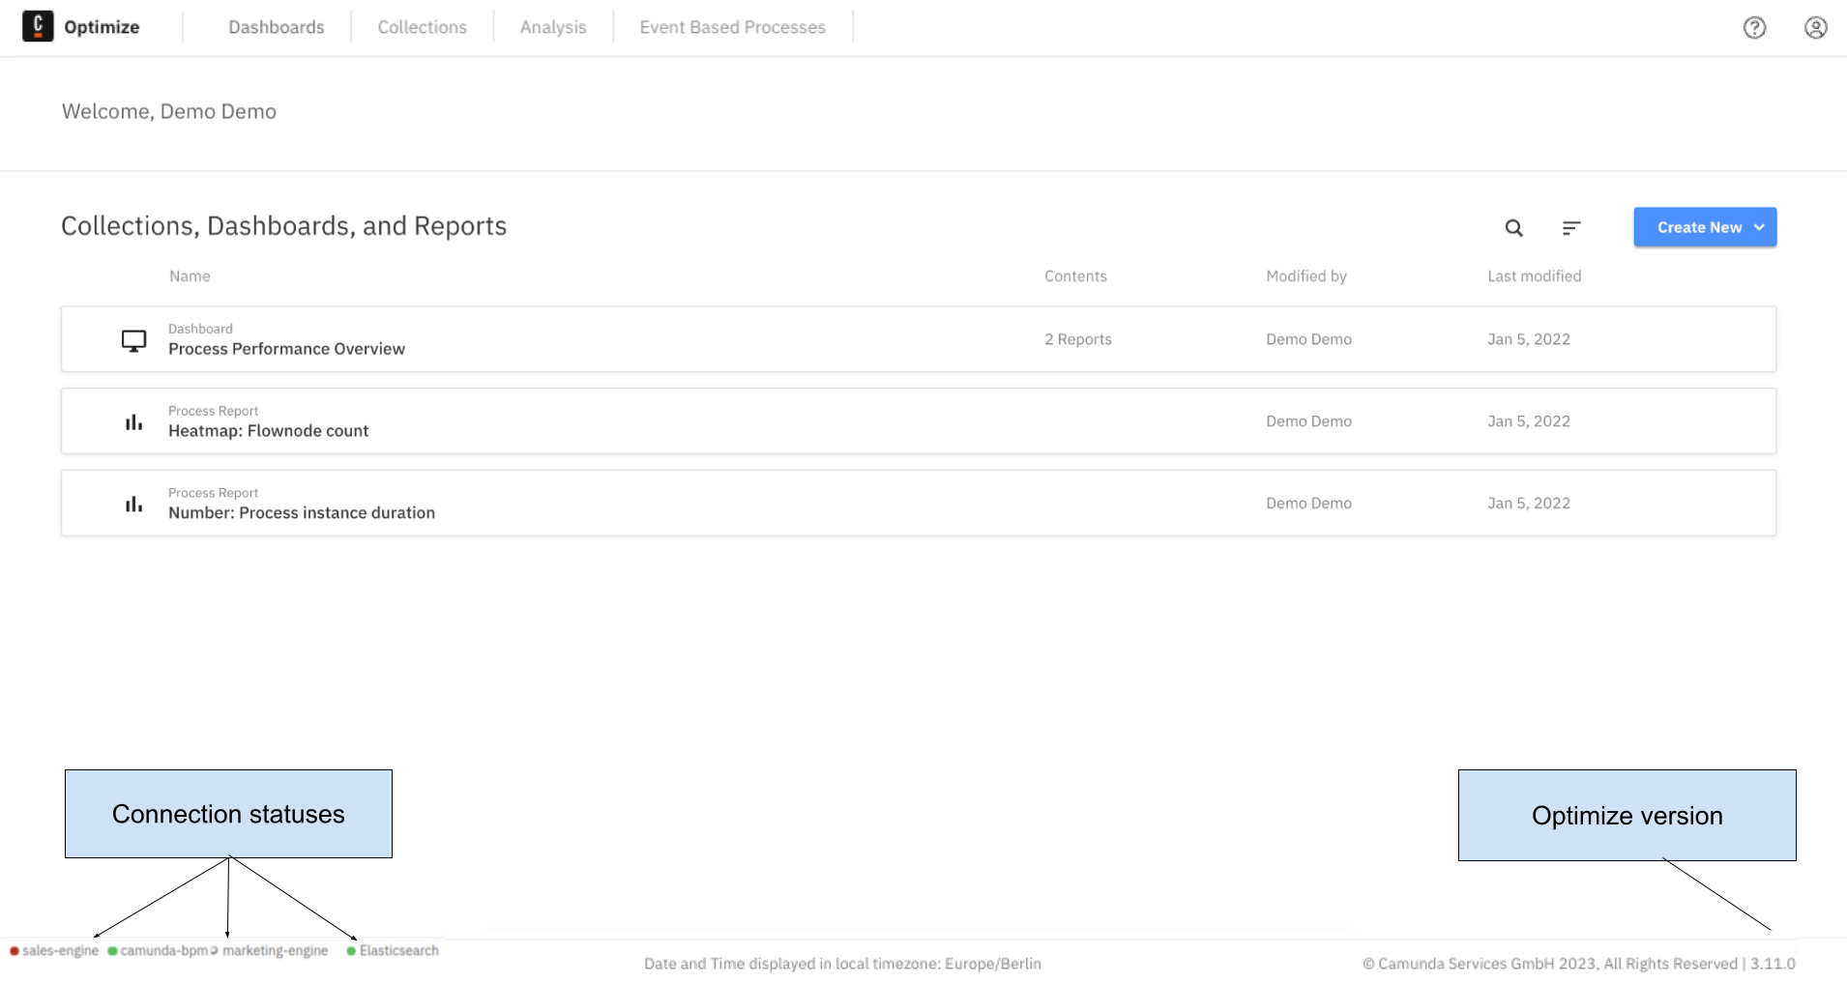
Task: Expand the Create New dropdown
Action: 1705,227
